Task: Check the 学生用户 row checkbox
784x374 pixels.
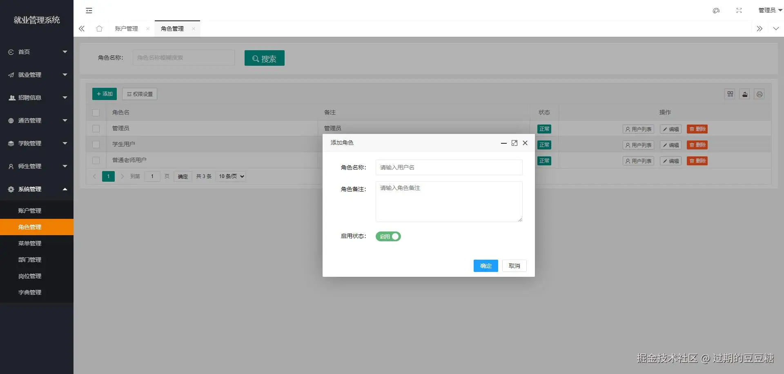Action: pyautogui.click(x=96, y=145)
